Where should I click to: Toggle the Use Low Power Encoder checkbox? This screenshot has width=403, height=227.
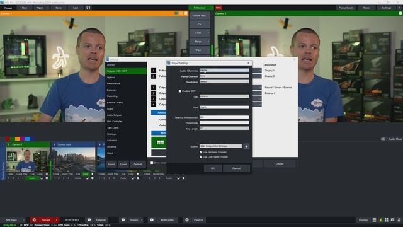coord(201,157)
